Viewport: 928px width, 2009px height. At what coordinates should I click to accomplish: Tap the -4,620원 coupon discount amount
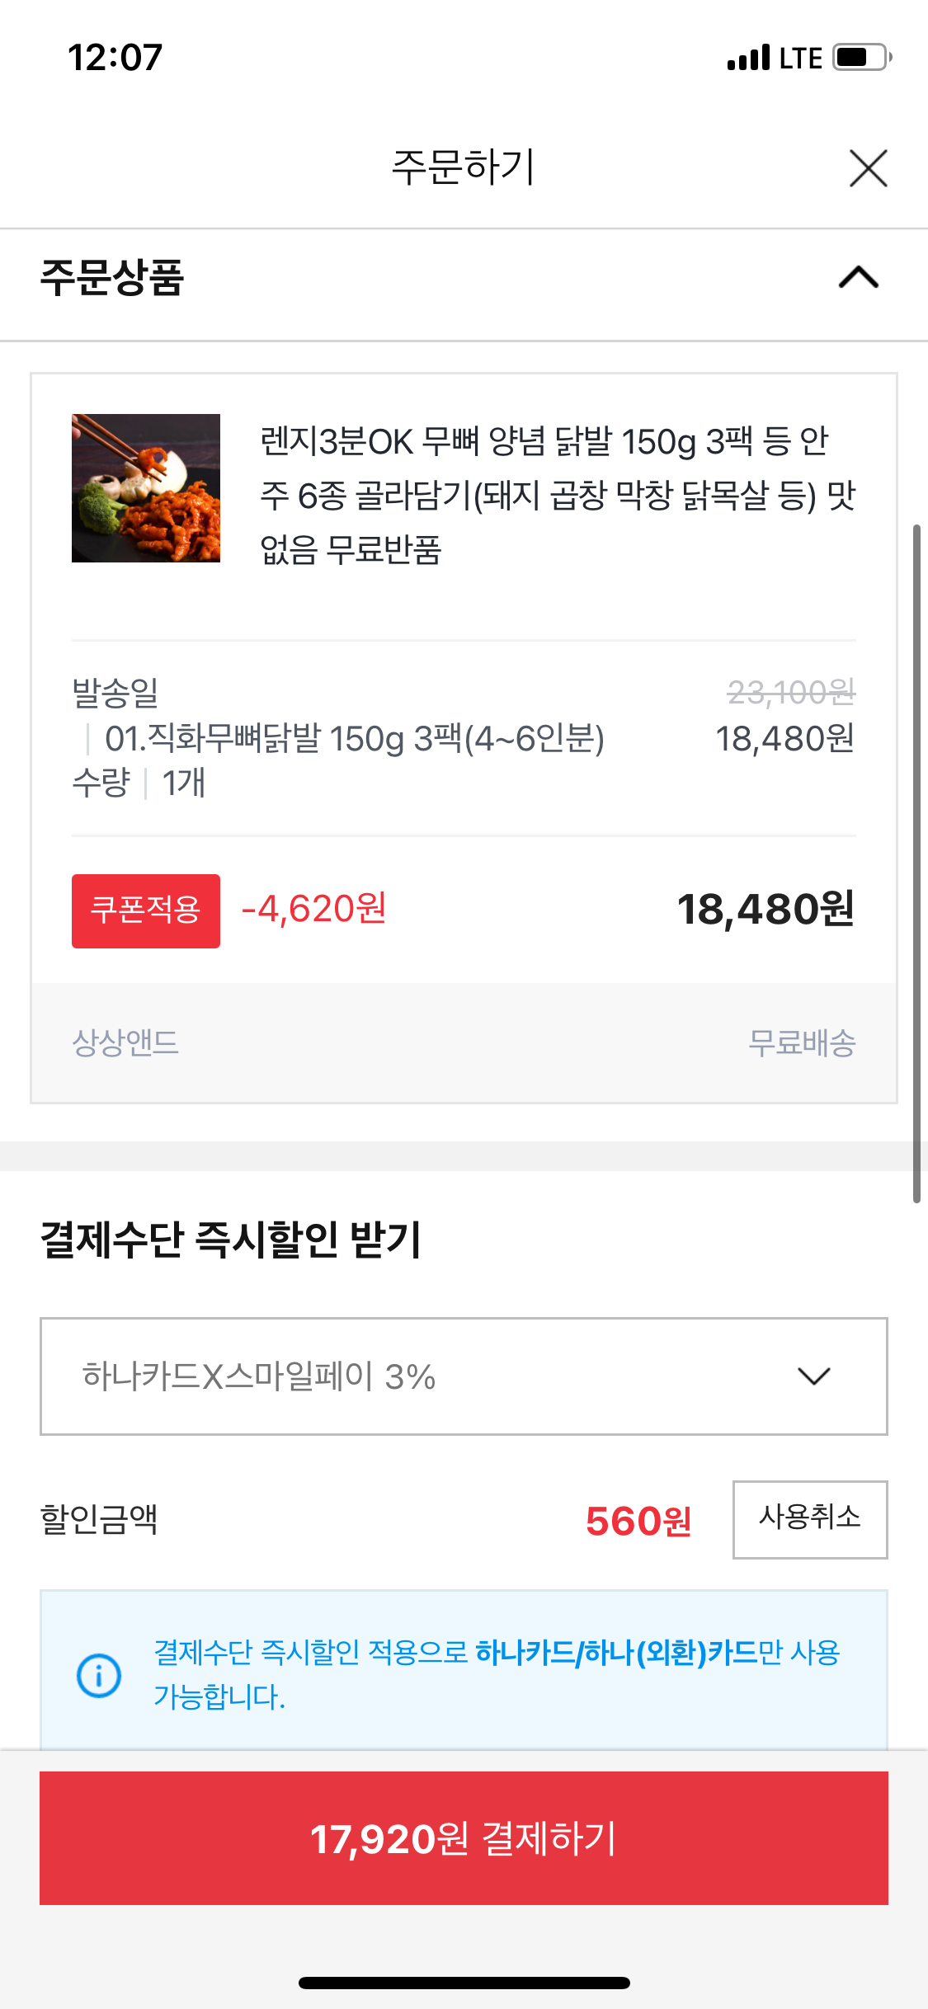(x=313, y=909)
